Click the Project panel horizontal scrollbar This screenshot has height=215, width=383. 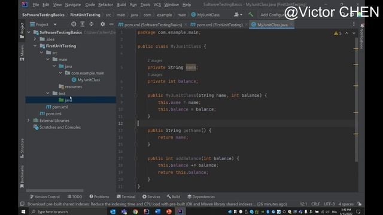[x=54, y=191]
